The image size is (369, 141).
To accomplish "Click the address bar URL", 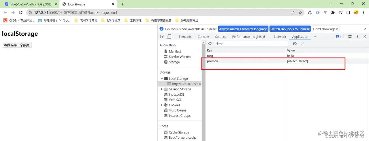I will (76, 13).
